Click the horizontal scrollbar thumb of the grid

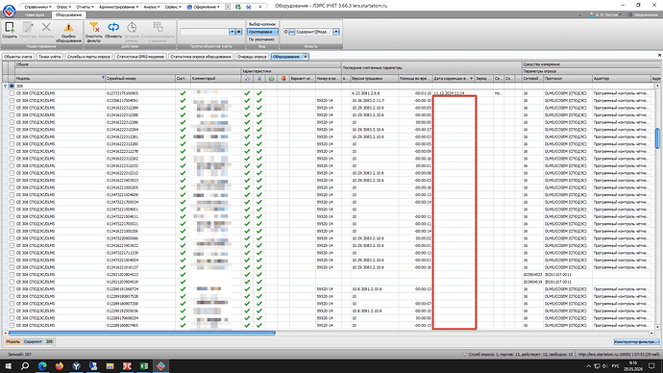click(142, 334)
